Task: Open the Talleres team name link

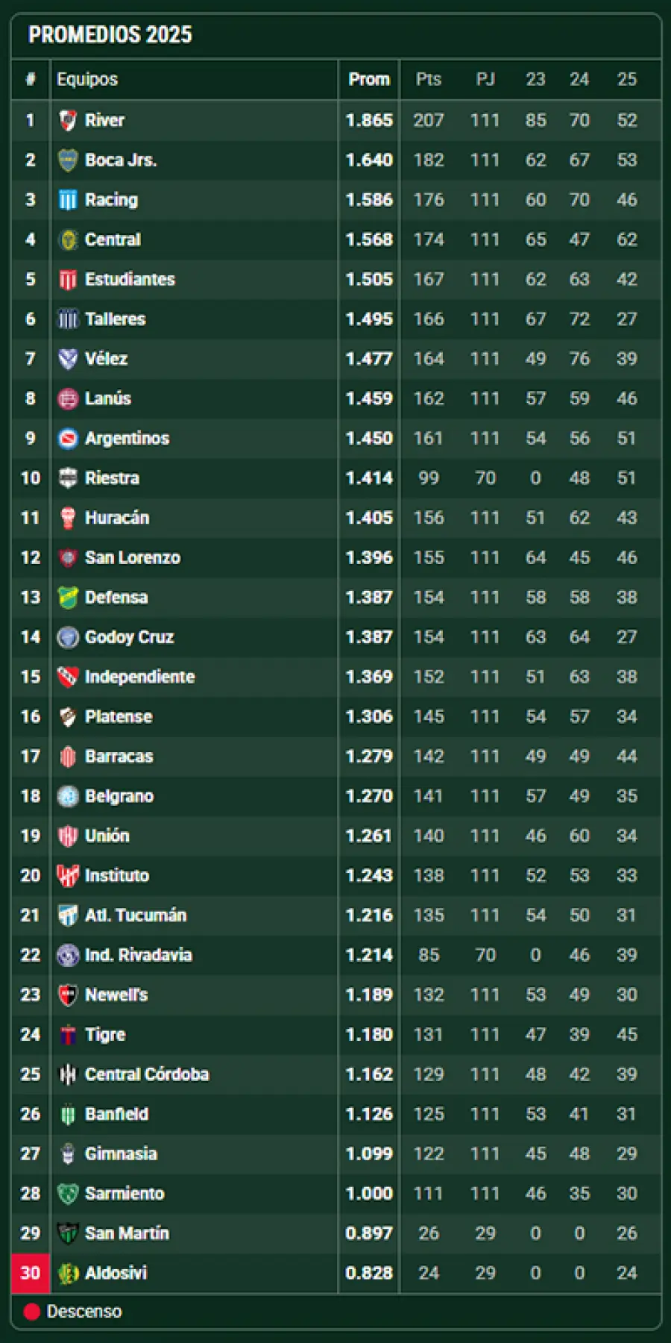Action: click(115, 319)
